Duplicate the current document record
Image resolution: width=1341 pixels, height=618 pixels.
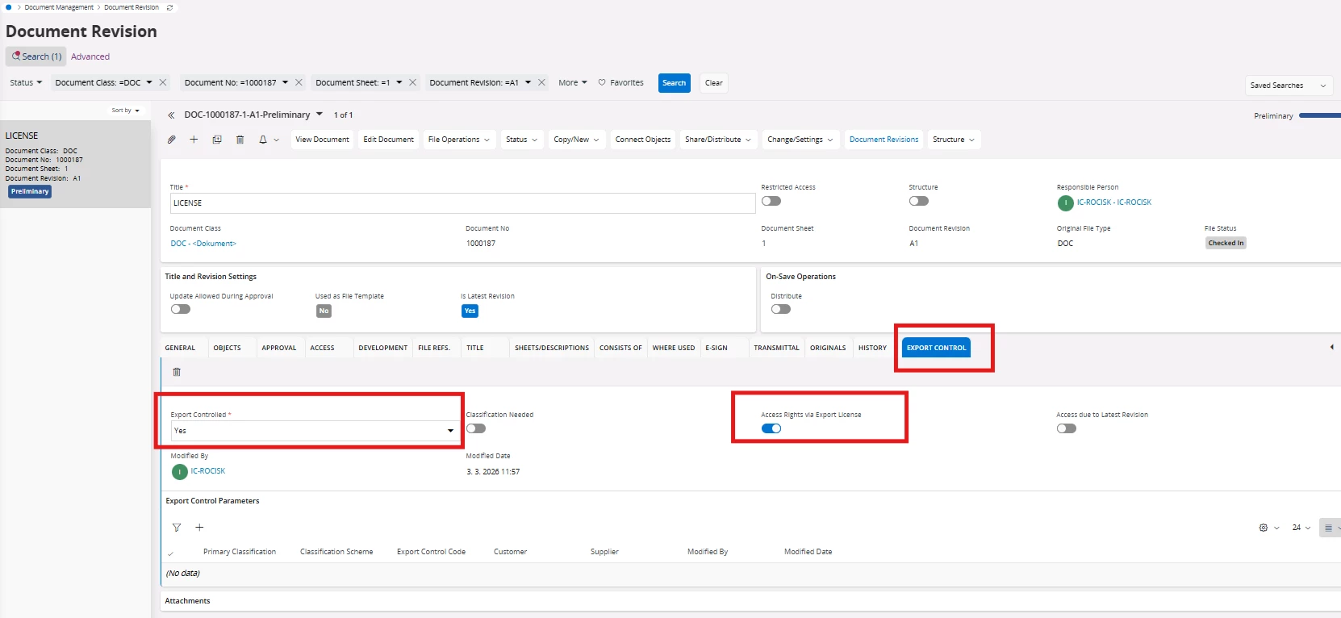(x=217, y=140)
